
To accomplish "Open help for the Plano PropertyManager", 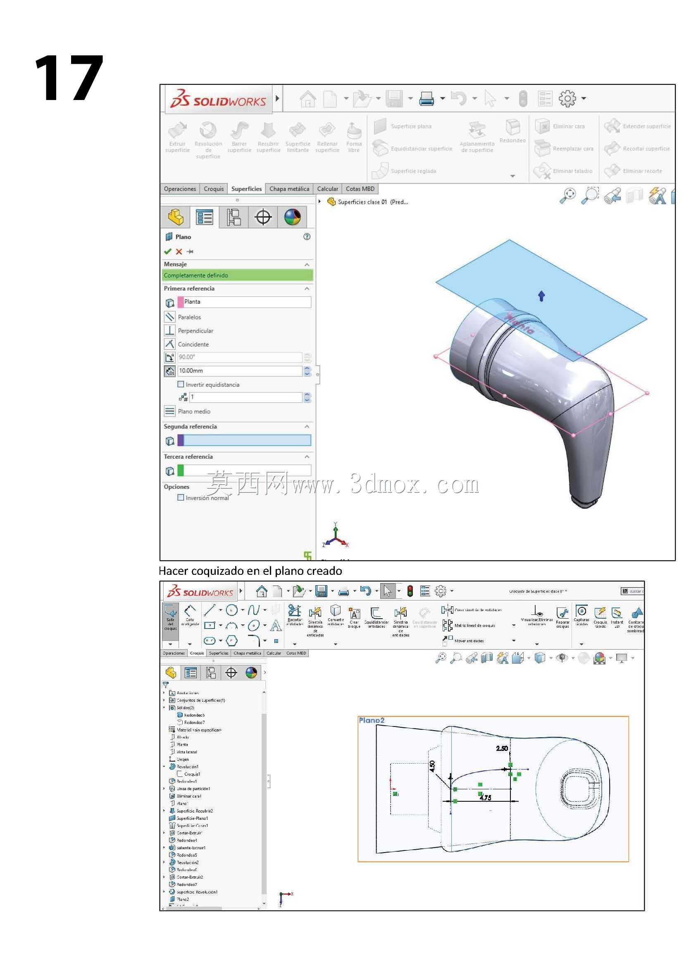I will 307,237.
